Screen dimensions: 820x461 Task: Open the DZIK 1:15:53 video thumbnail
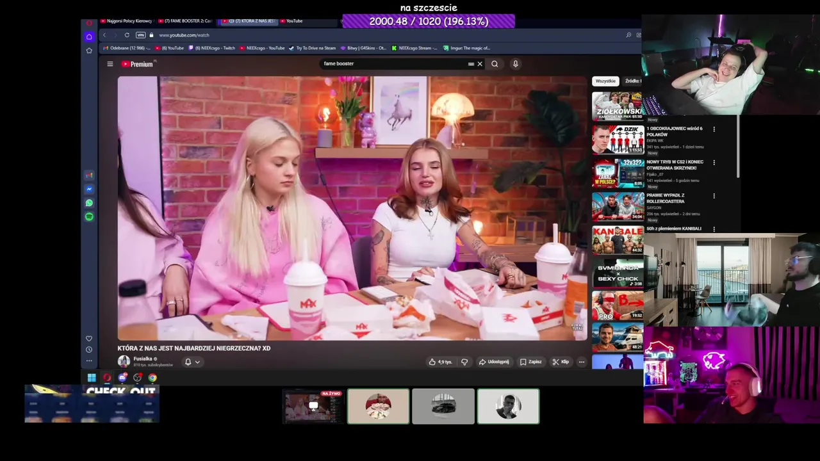tap(618, 139)
